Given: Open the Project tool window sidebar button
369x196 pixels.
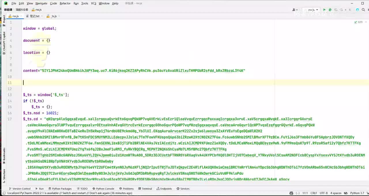Looking at the screenshot, I should [x=4, y=21].
